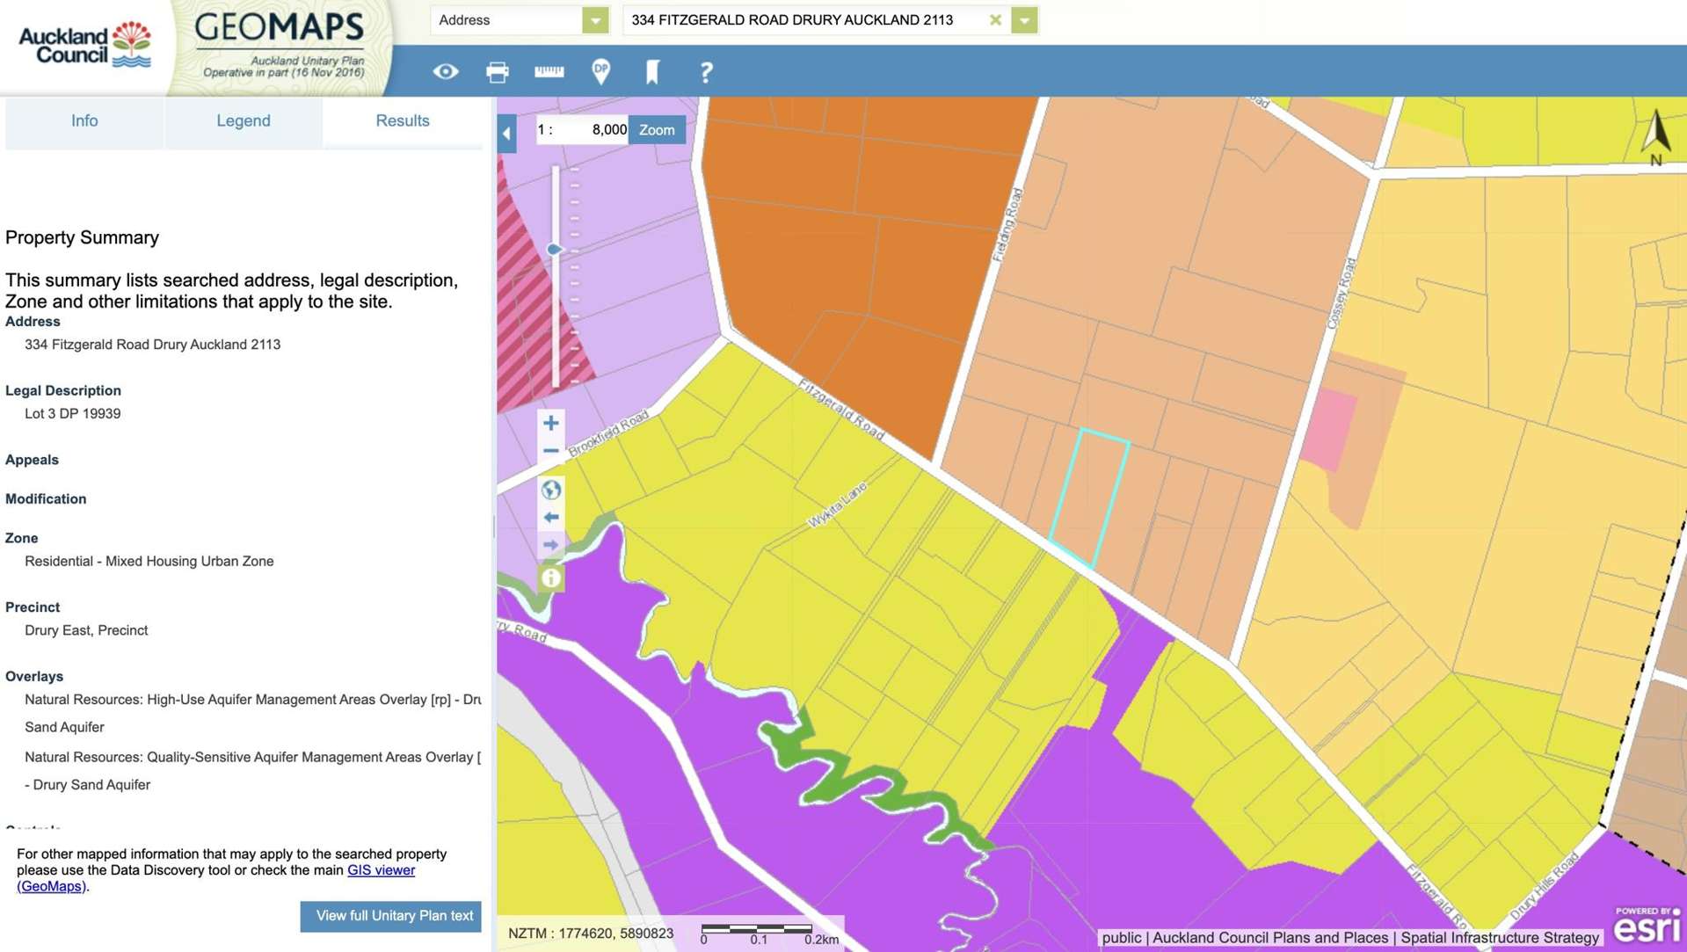
Task: Click the DP location pin icon
Action: (x=600, y=71)
